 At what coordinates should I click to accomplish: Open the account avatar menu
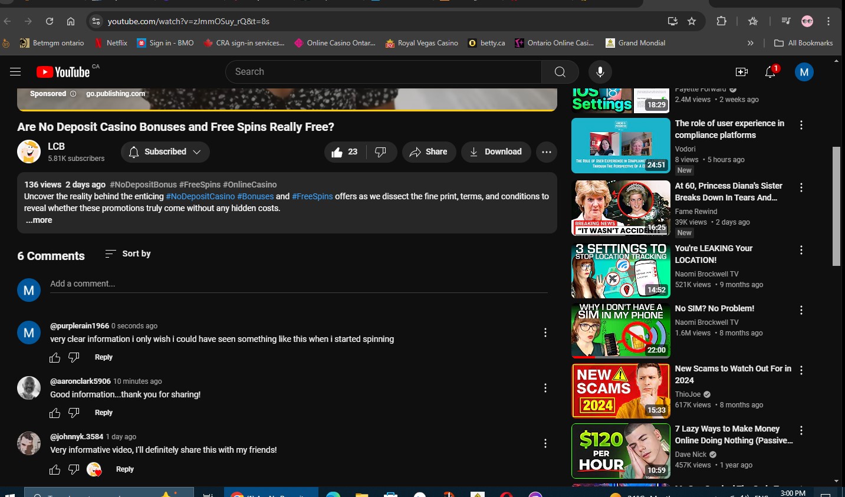[804, 72]
